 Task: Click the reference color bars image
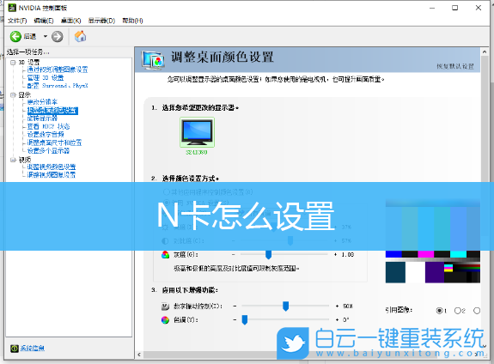coord(432,241)
